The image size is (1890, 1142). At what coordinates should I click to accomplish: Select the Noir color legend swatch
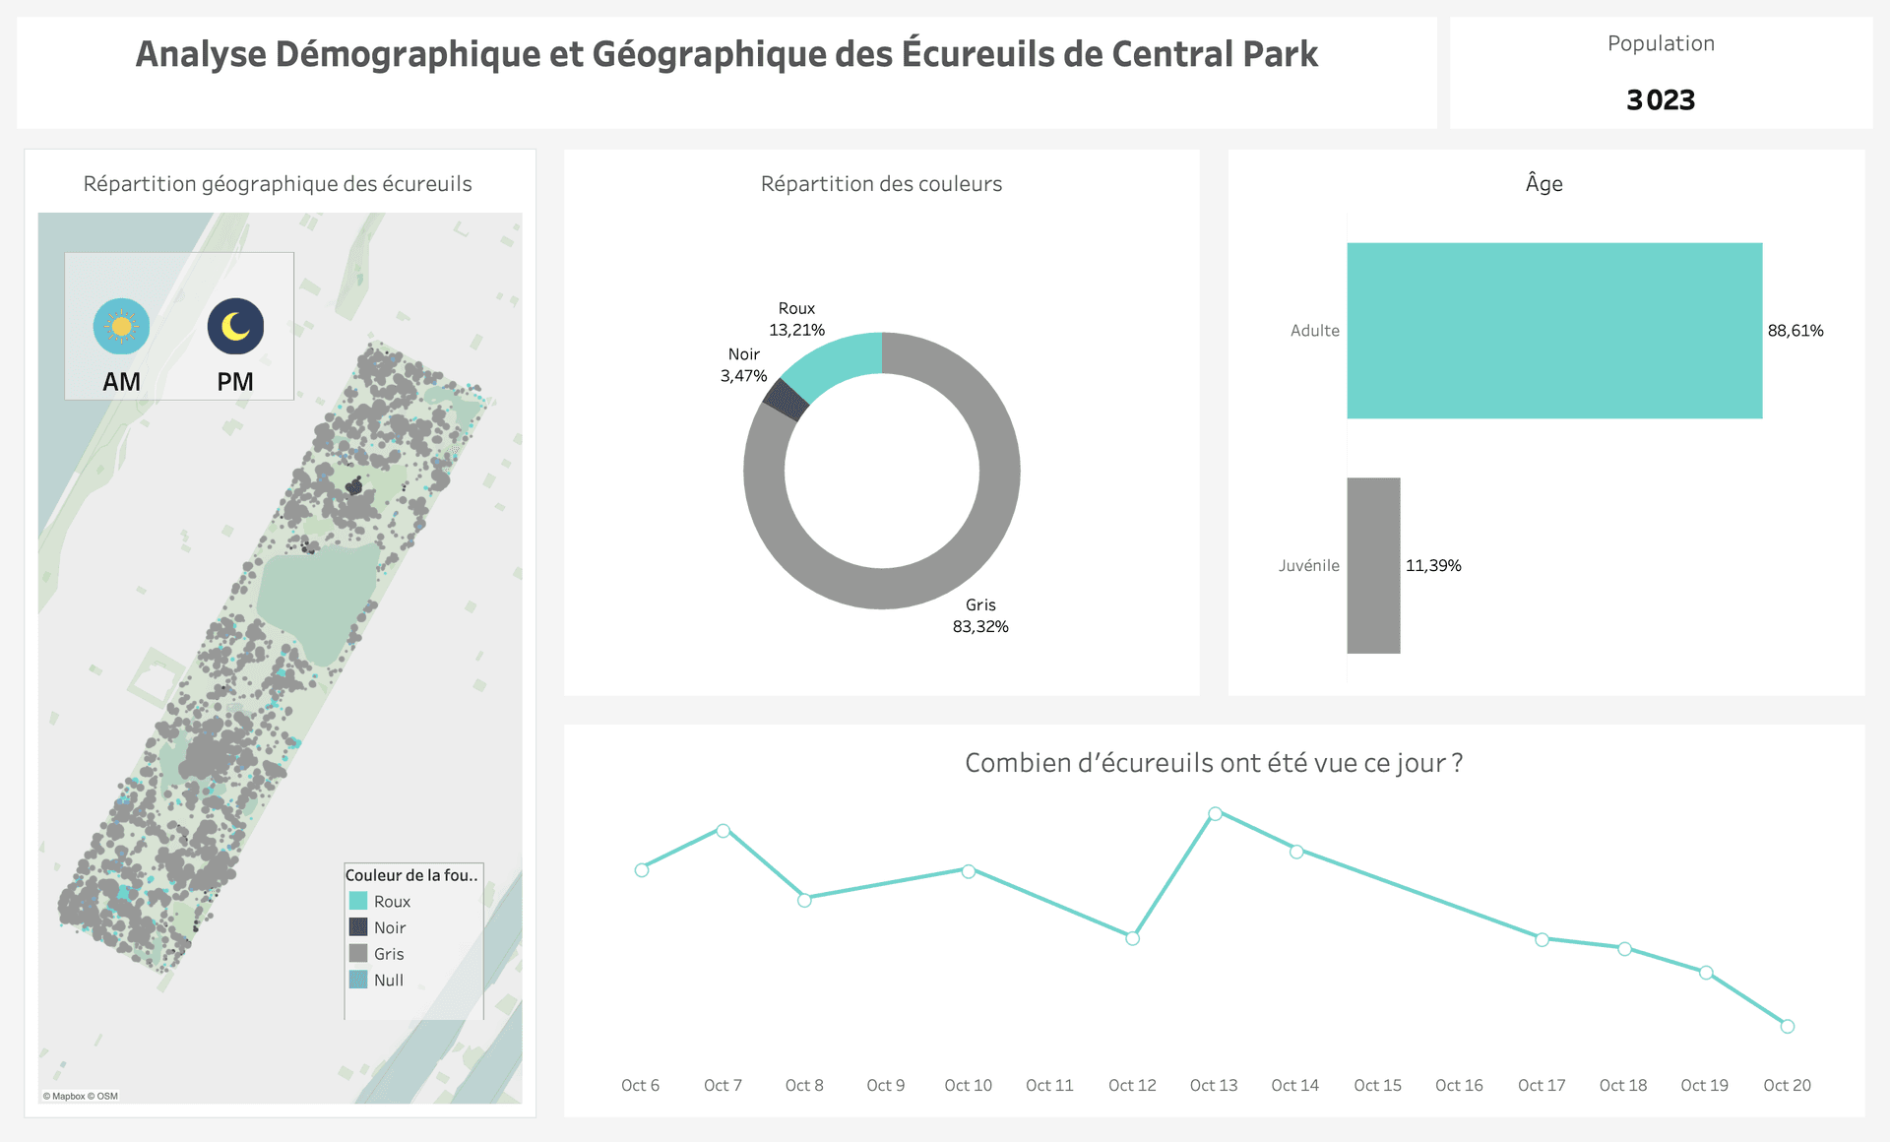pyautogui.click(x=358, y=927)
